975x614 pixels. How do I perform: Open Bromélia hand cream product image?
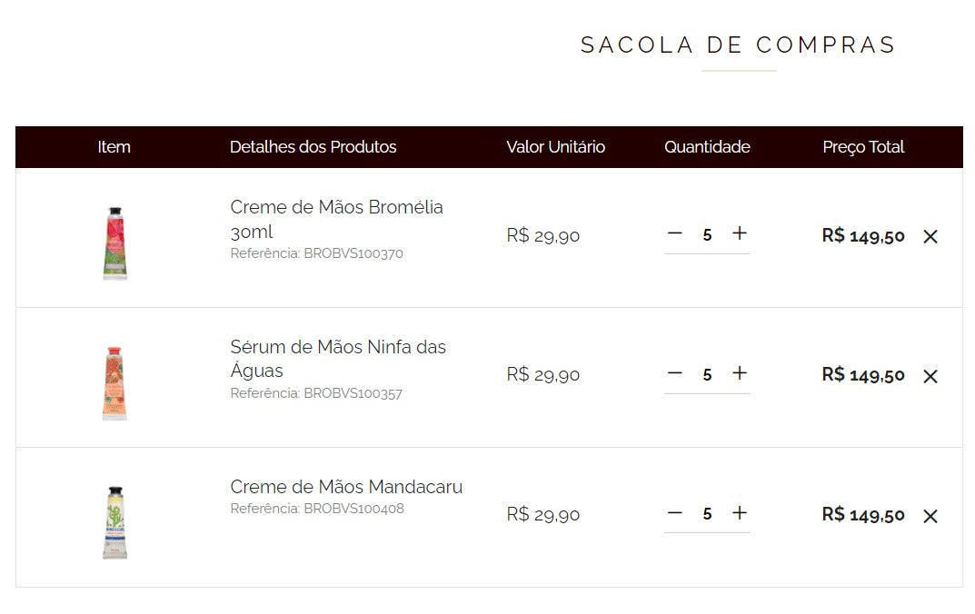pyautogui.click(x=115, y=243)
